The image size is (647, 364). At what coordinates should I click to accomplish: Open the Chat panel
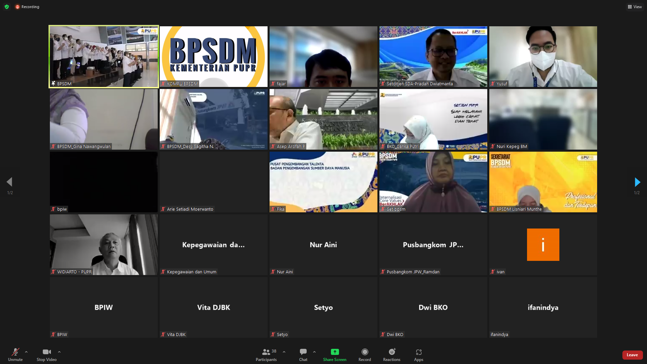[x=303, y=355]
